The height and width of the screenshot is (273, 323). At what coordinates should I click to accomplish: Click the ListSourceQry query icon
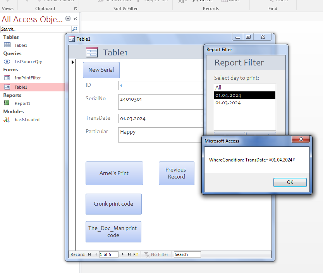coord(7,62)
